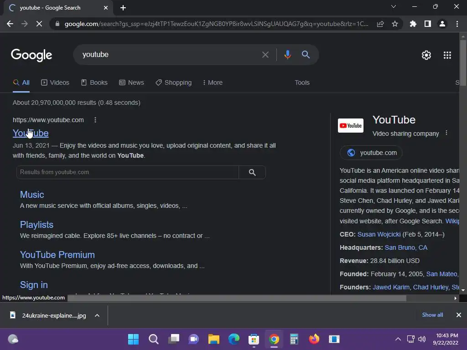The width and height of the screenshot is (467, 350).
Task: Open the San Bruno, CA link
Action: [x=406, y=247]
